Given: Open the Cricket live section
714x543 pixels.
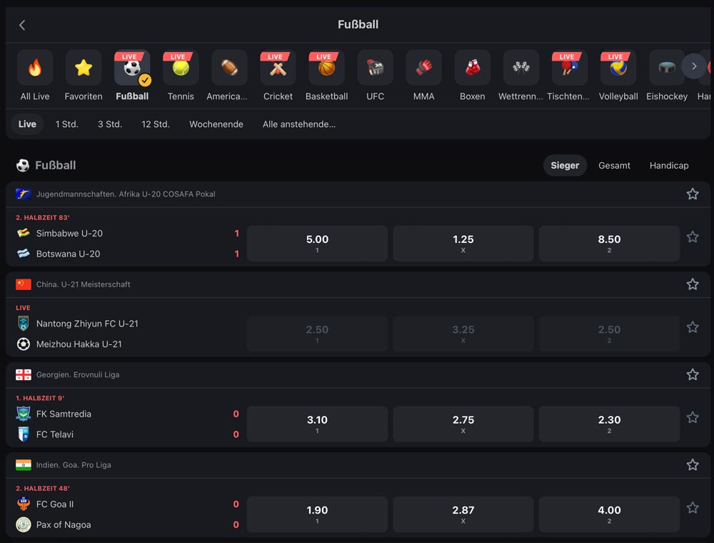Looking at the screenshot, I should pos(278,67).
